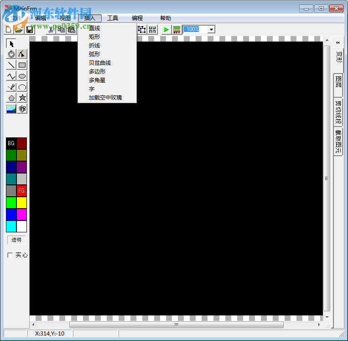Click the 透明 transparent button
Image resolution: width=348 pixels, height=341 pixels.
(x=16, y=240)
